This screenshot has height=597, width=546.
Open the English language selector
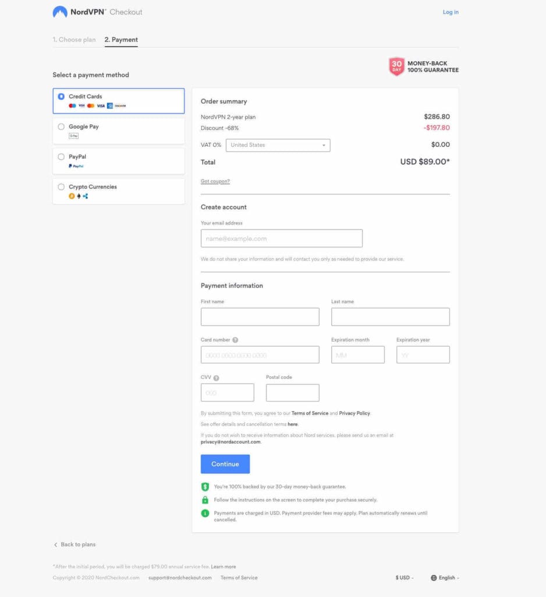pyautogui.click(x=448, y=578)
